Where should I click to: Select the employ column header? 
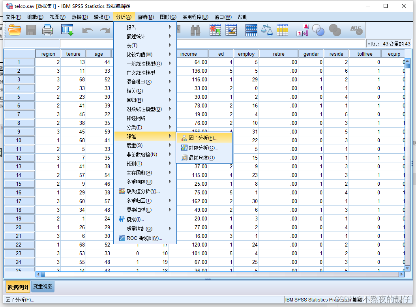[246, 54]
